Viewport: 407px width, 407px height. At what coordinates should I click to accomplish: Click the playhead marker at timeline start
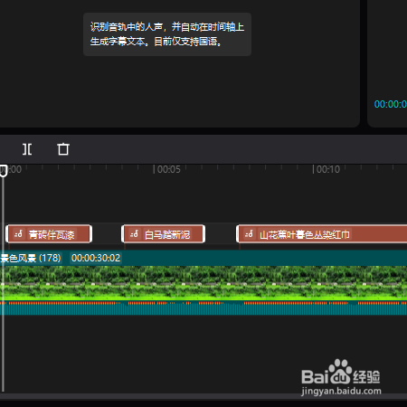pyautogui.click(x=4, y=171)
